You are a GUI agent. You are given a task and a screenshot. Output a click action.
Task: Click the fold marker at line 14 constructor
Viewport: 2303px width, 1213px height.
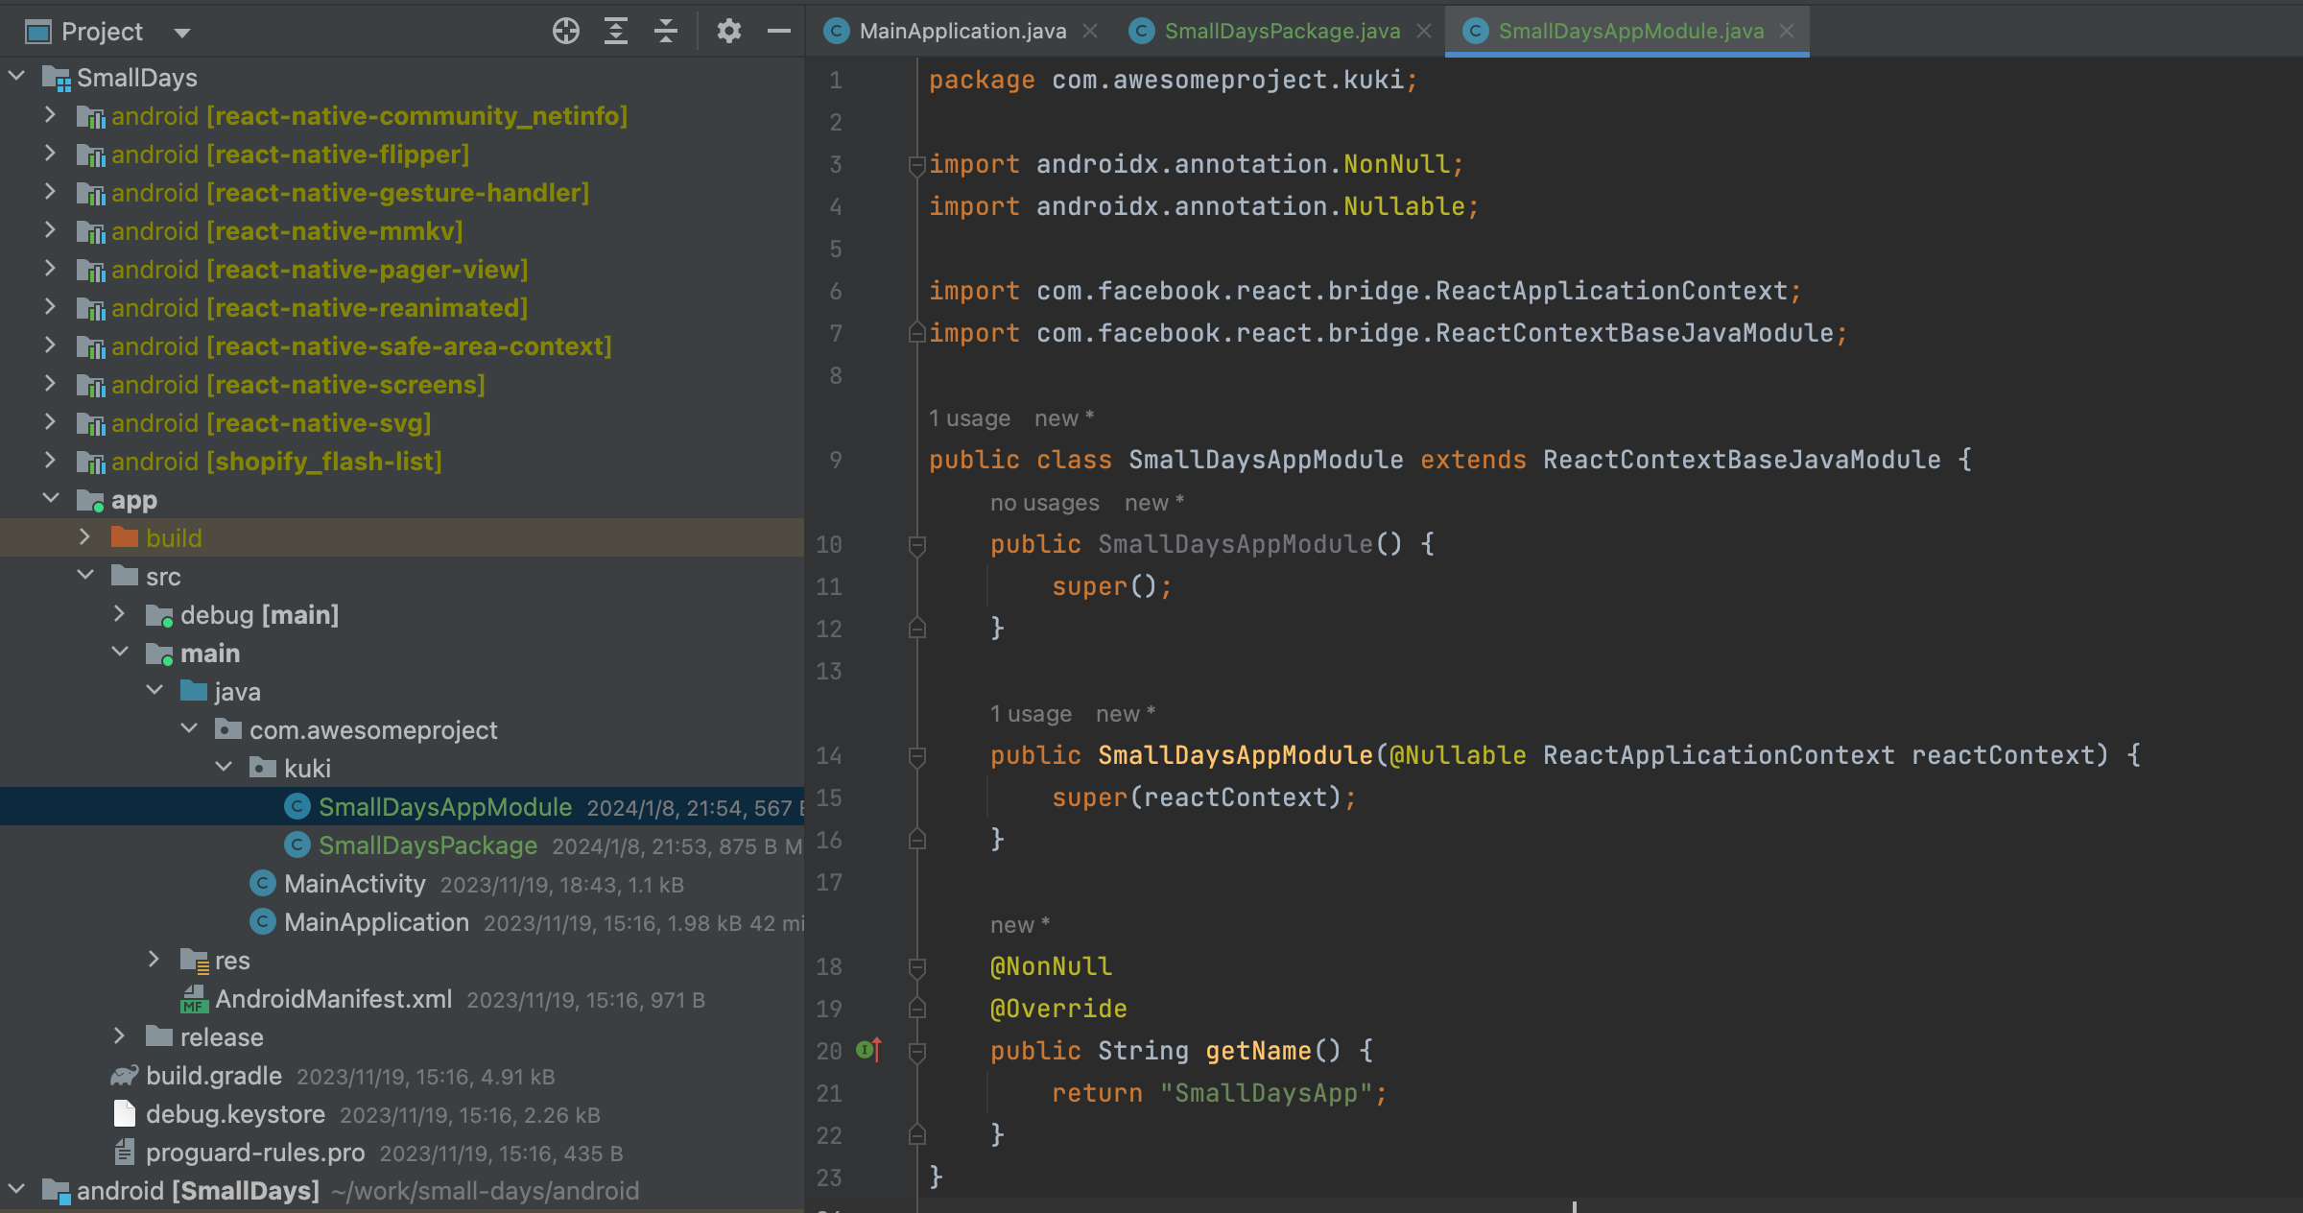click(916, 756)
